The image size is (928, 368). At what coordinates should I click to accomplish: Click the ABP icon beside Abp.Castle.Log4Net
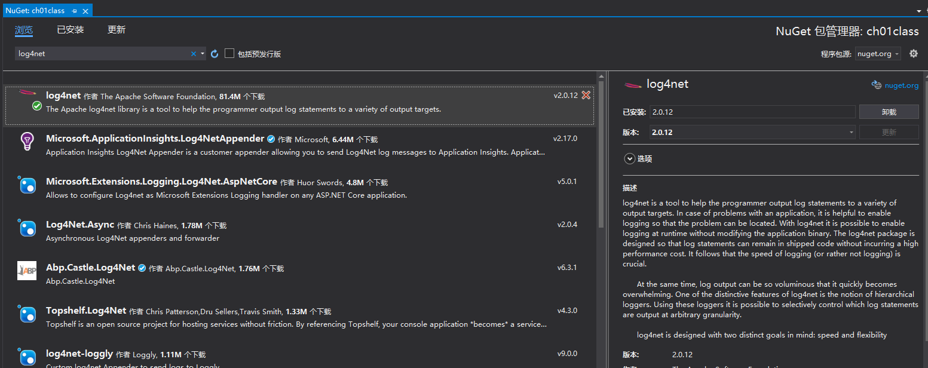pos(27,270)
